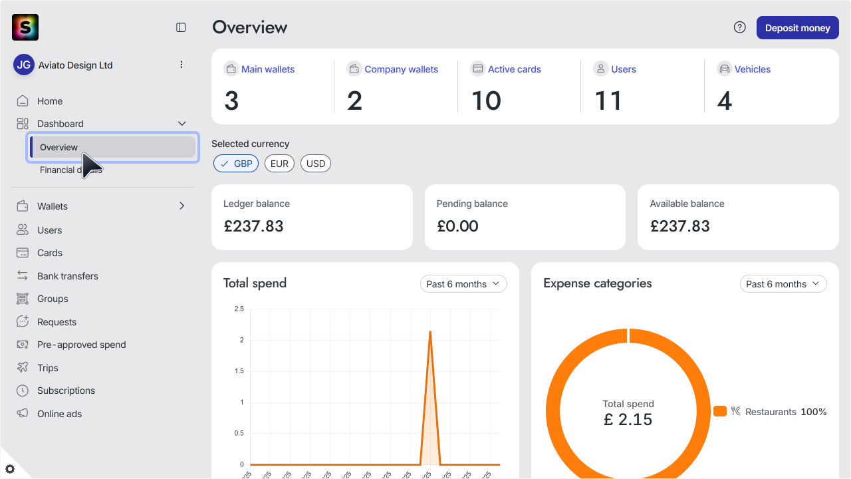Image resolution: width=851 pixels, height=479 pixels.
Task: Open Online ads page
Action: (x=59, y=414)
